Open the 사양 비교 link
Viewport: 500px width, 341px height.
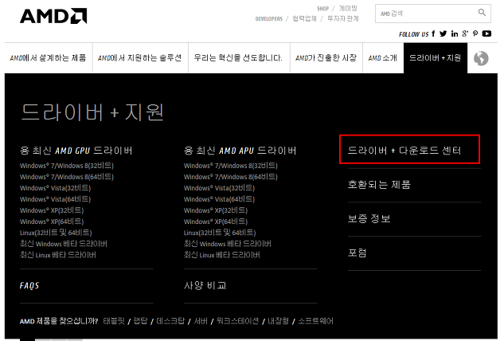click(205, 285)
